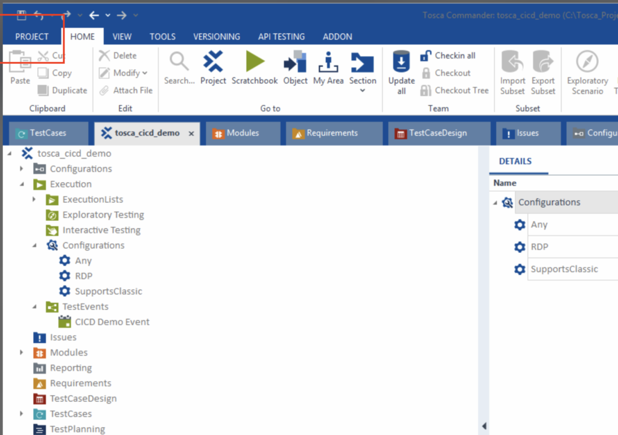Open the VERSIONING ribbon tab

click(x=217, y=37)
